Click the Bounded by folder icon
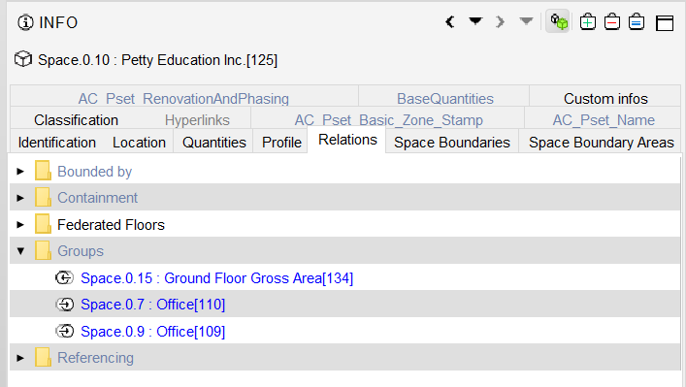The width and height of the screenshot is (686, 387). 43,171
